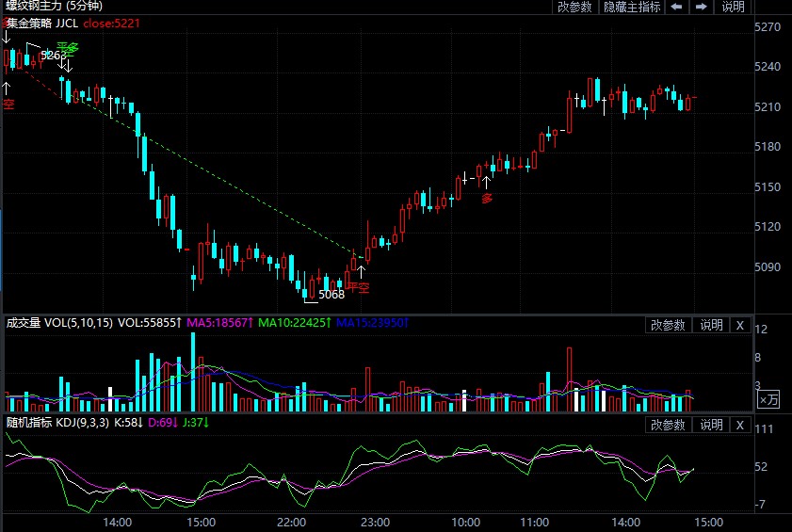Open 改参数 for the main chart
The height and width of the screenshot is (532, 792).
[x=574, y=7]
